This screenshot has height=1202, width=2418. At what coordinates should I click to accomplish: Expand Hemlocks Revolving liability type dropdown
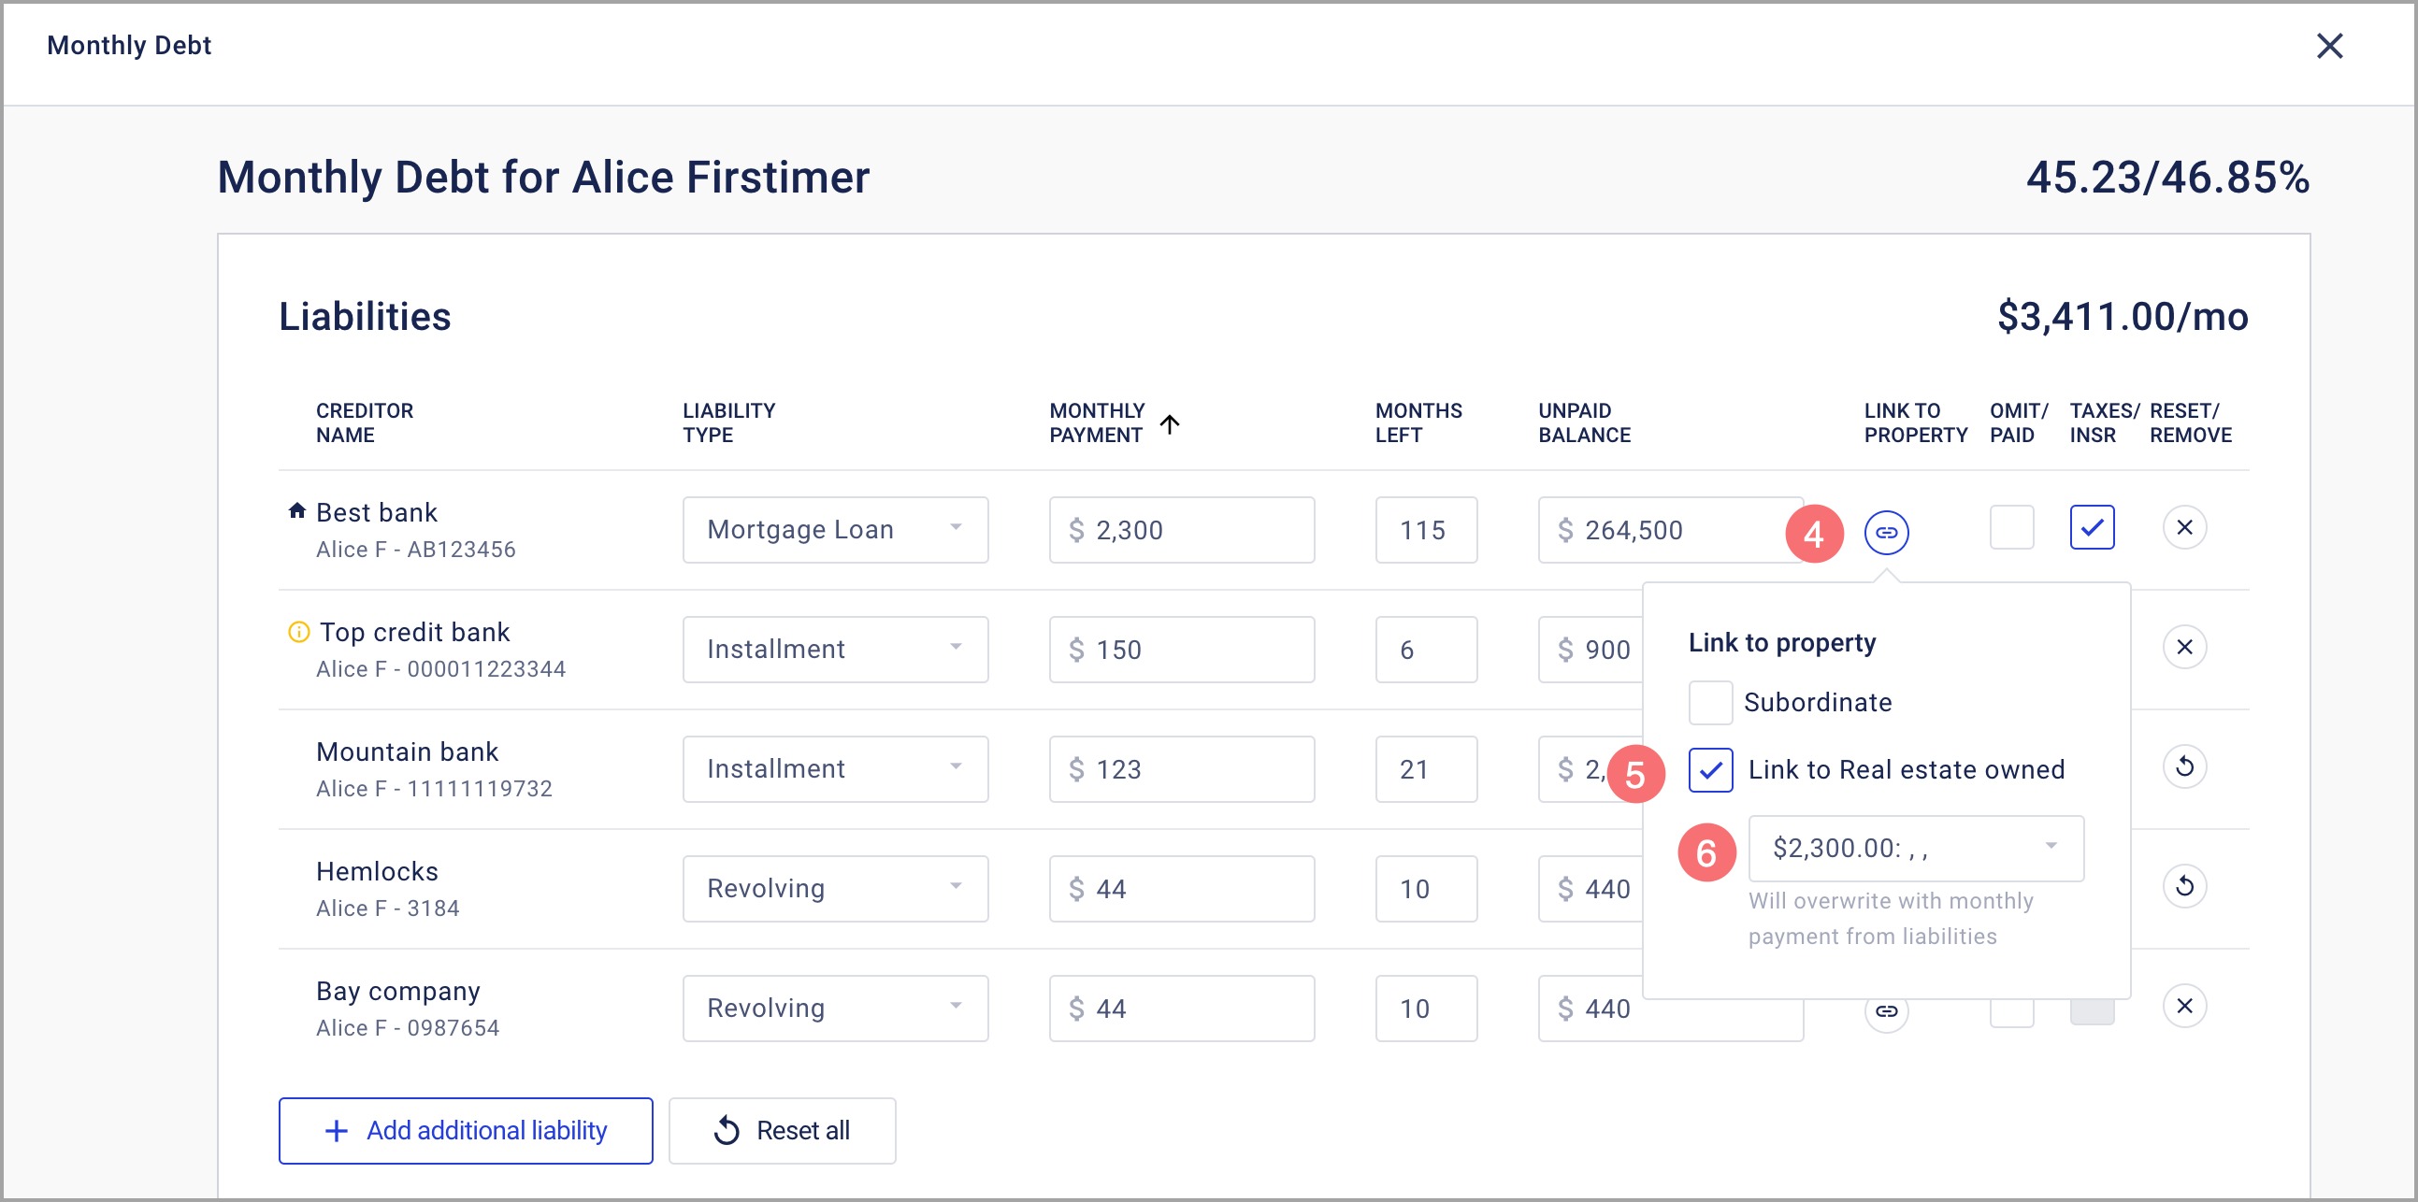pyautogui.click(x=834, y=889)
